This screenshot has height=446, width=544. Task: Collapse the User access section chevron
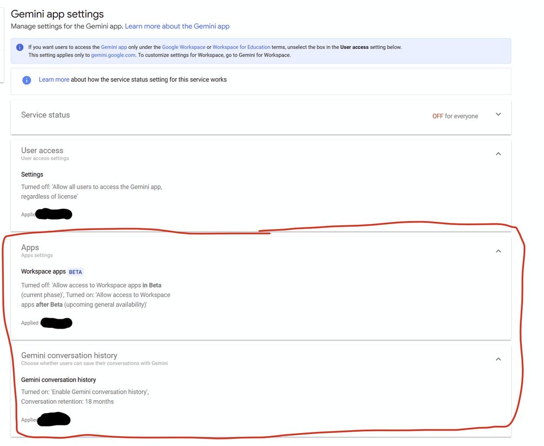(x=498, y=153)
